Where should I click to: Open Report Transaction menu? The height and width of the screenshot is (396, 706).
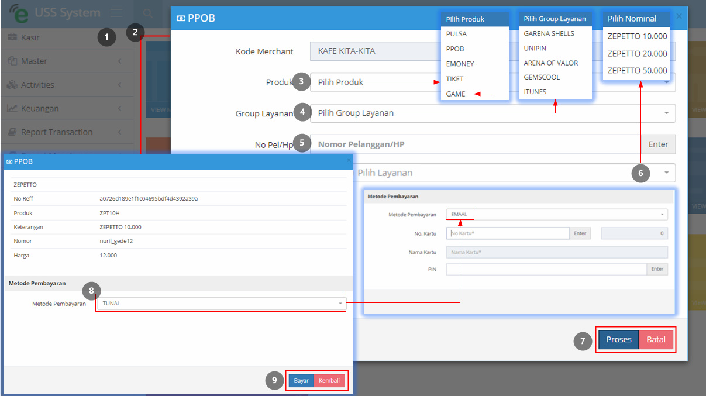tap(67, 132)
